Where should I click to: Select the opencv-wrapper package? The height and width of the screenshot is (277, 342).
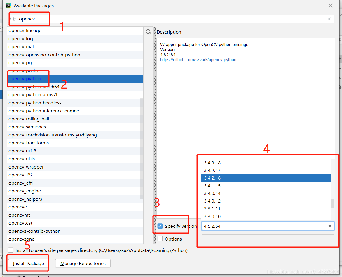point(75,167)
